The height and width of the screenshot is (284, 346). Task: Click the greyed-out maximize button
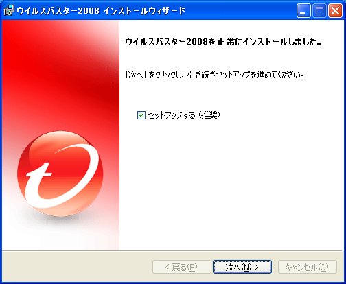pos(319,11)
